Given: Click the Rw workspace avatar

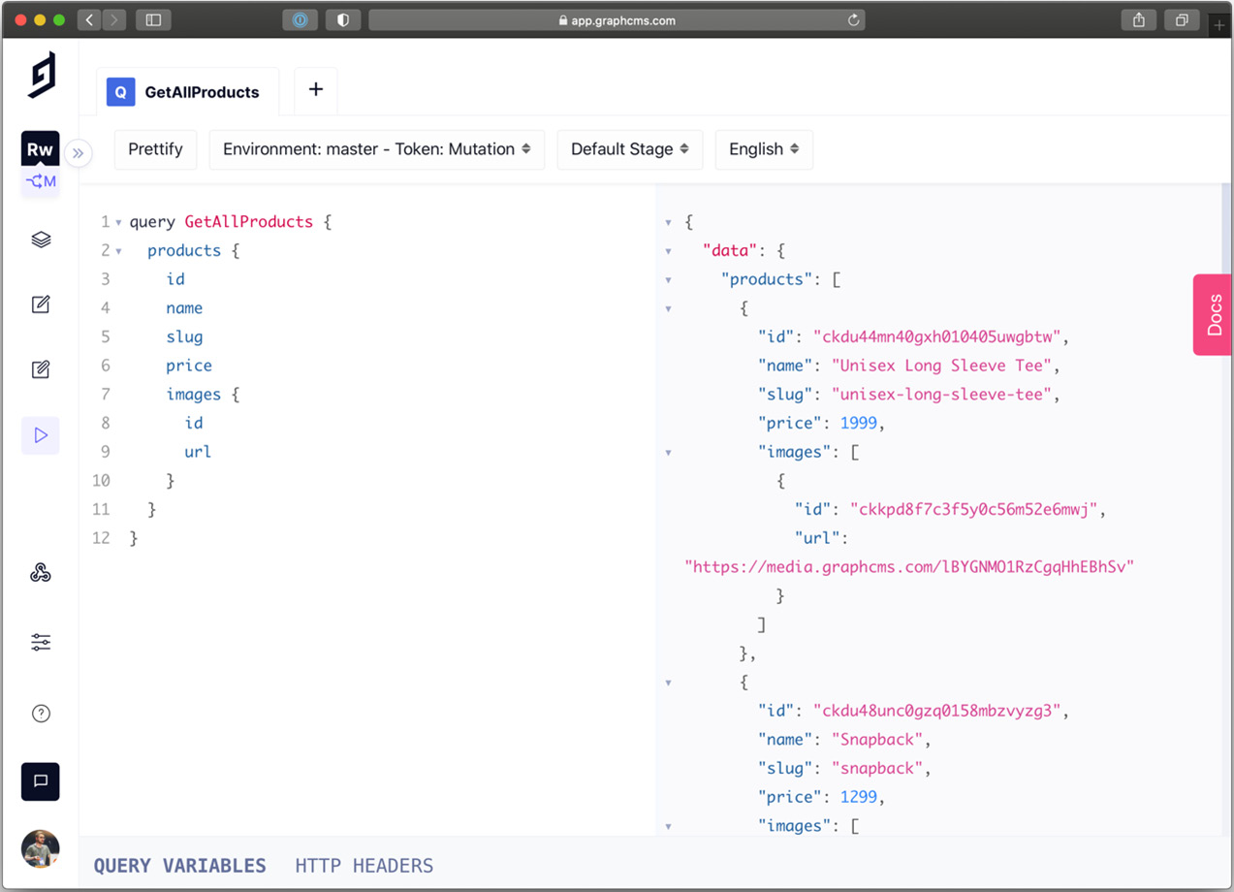Looking at the screenshot, I should [40, 149].
